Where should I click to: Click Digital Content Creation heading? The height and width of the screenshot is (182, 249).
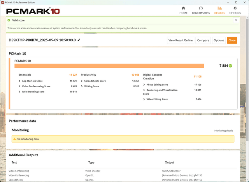pos(153,76)
